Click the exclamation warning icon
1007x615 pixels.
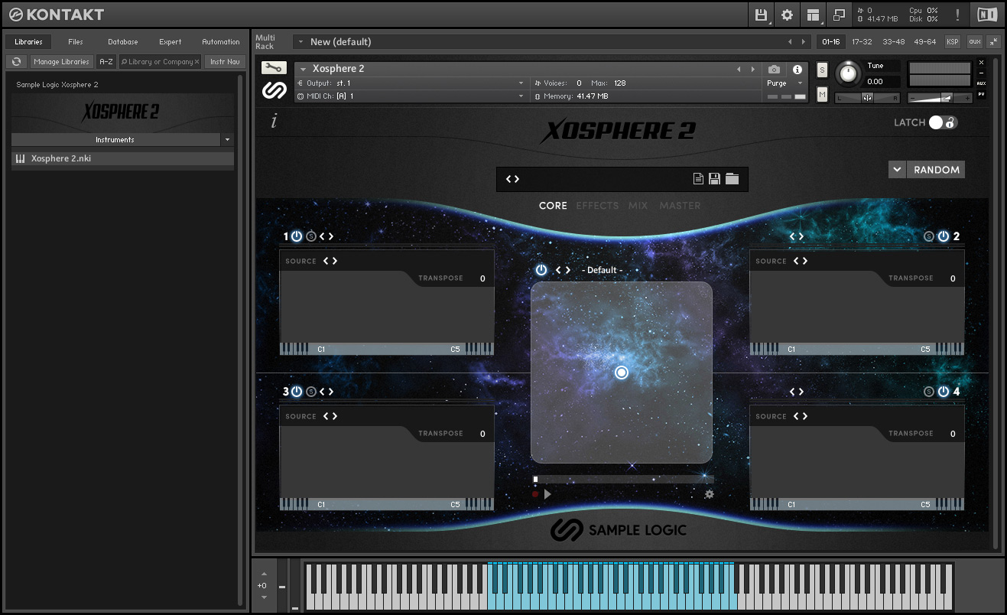coord(957,15)
